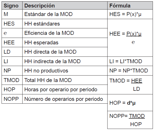Select the Horas por operario por periodo cell
This screenshot has width=156, height=131.
[x=61, y=89]
